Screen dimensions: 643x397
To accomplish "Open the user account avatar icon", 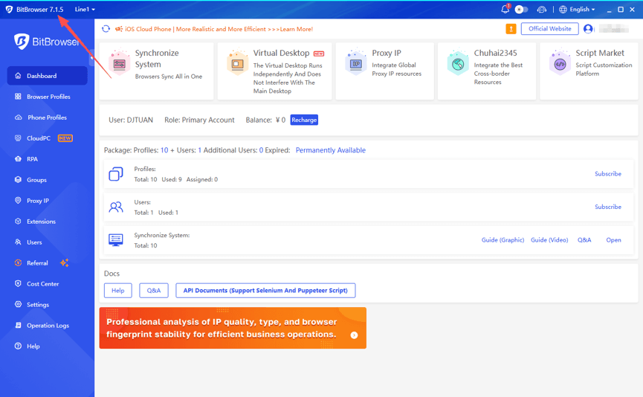I will click(x=588, y=29).
